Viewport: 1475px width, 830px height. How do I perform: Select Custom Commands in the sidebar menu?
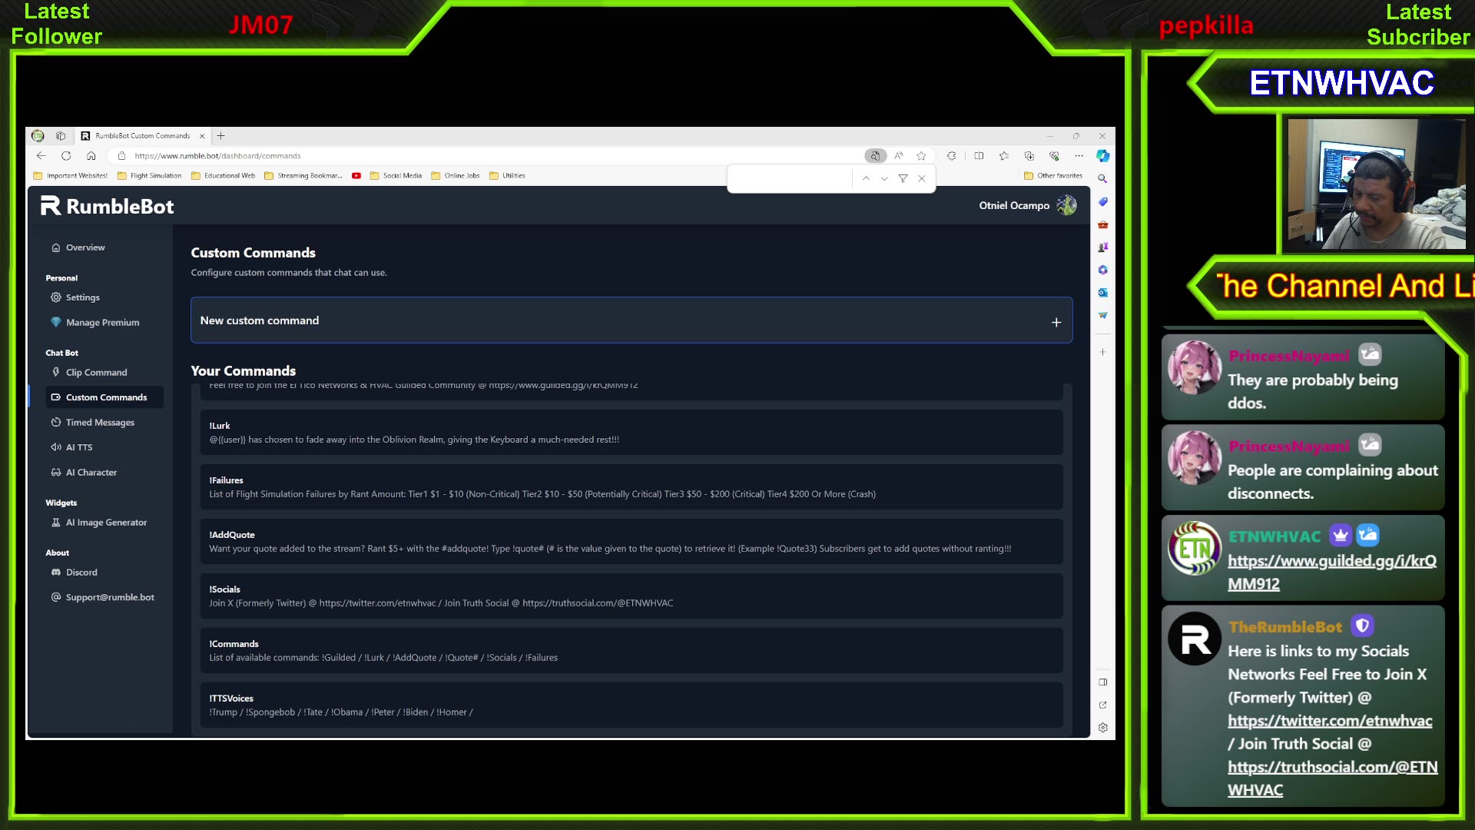pos(105,397)
